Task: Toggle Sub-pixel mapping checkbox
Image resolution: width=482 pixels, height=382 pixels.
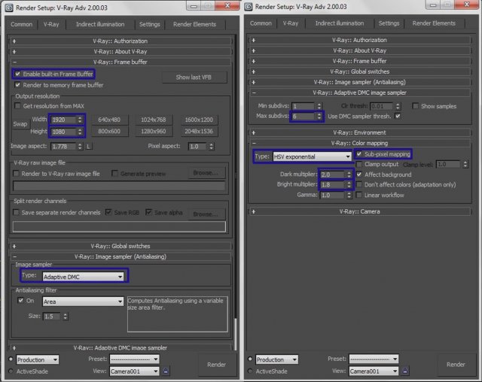Action: tap(358, 154)
